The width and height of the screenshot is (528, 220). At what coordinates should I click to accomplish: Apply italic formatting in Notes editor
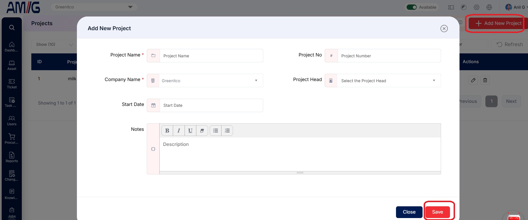point(179,131)
